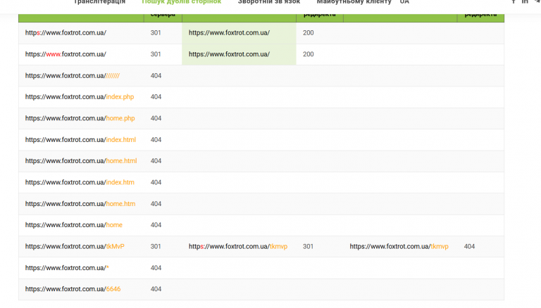
Task: Click the URL ending in /home
Action: 74,225
